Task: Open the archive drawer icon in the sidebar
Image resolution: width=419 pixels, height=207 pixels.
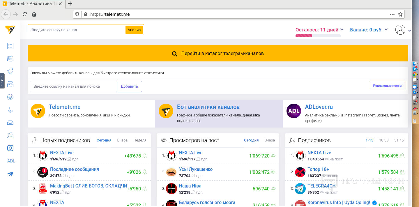Action: coord(10,84)
